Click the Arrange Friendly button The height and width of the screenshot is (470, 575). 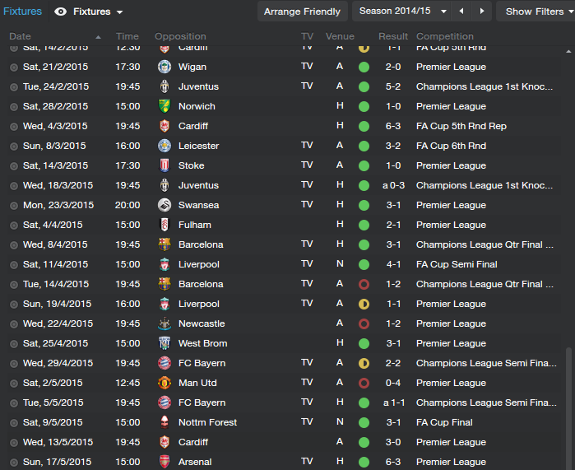pos(302,12)
